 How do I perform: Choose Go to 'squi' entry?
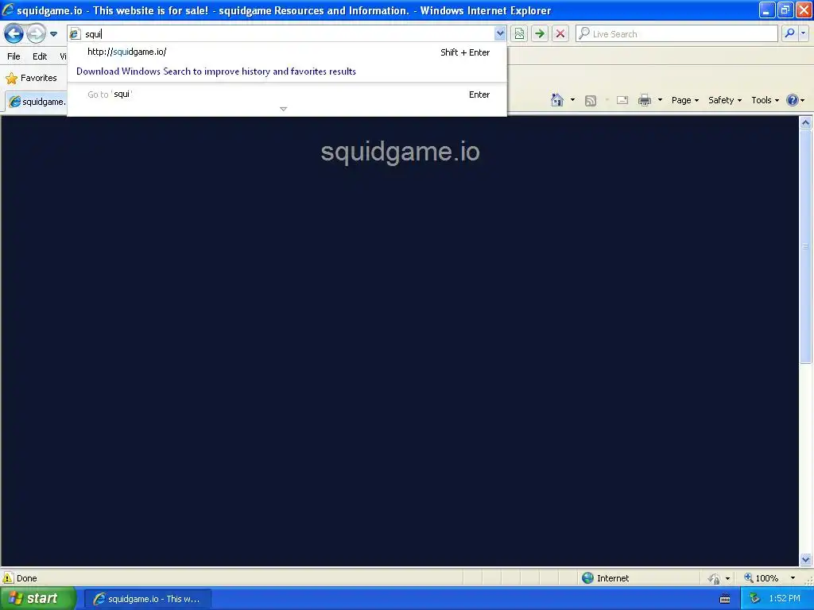pyautogui.click(x=287, y=95)
